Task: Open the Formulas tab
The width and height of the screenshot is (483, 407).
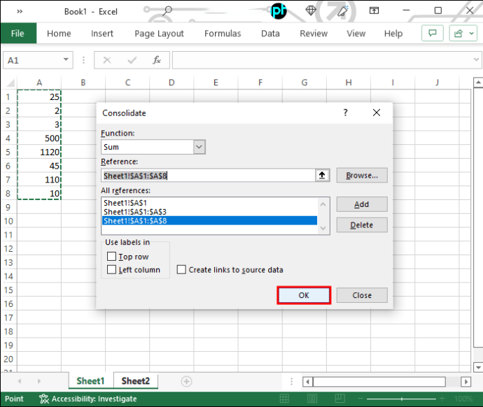Action: pyautogui.click(x=223, y=34)
